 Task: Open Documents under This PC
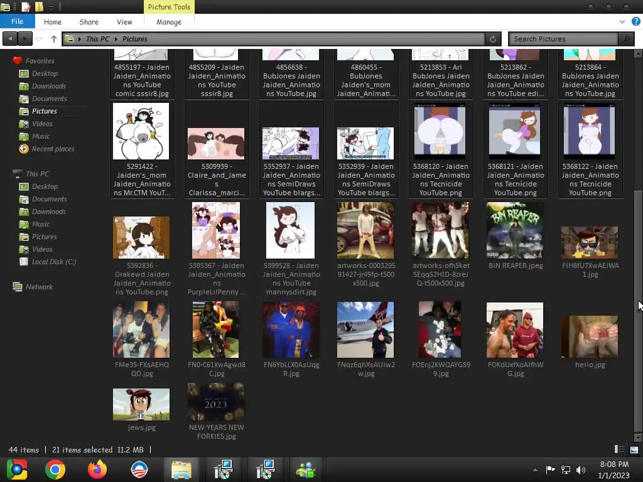point(49,199)
